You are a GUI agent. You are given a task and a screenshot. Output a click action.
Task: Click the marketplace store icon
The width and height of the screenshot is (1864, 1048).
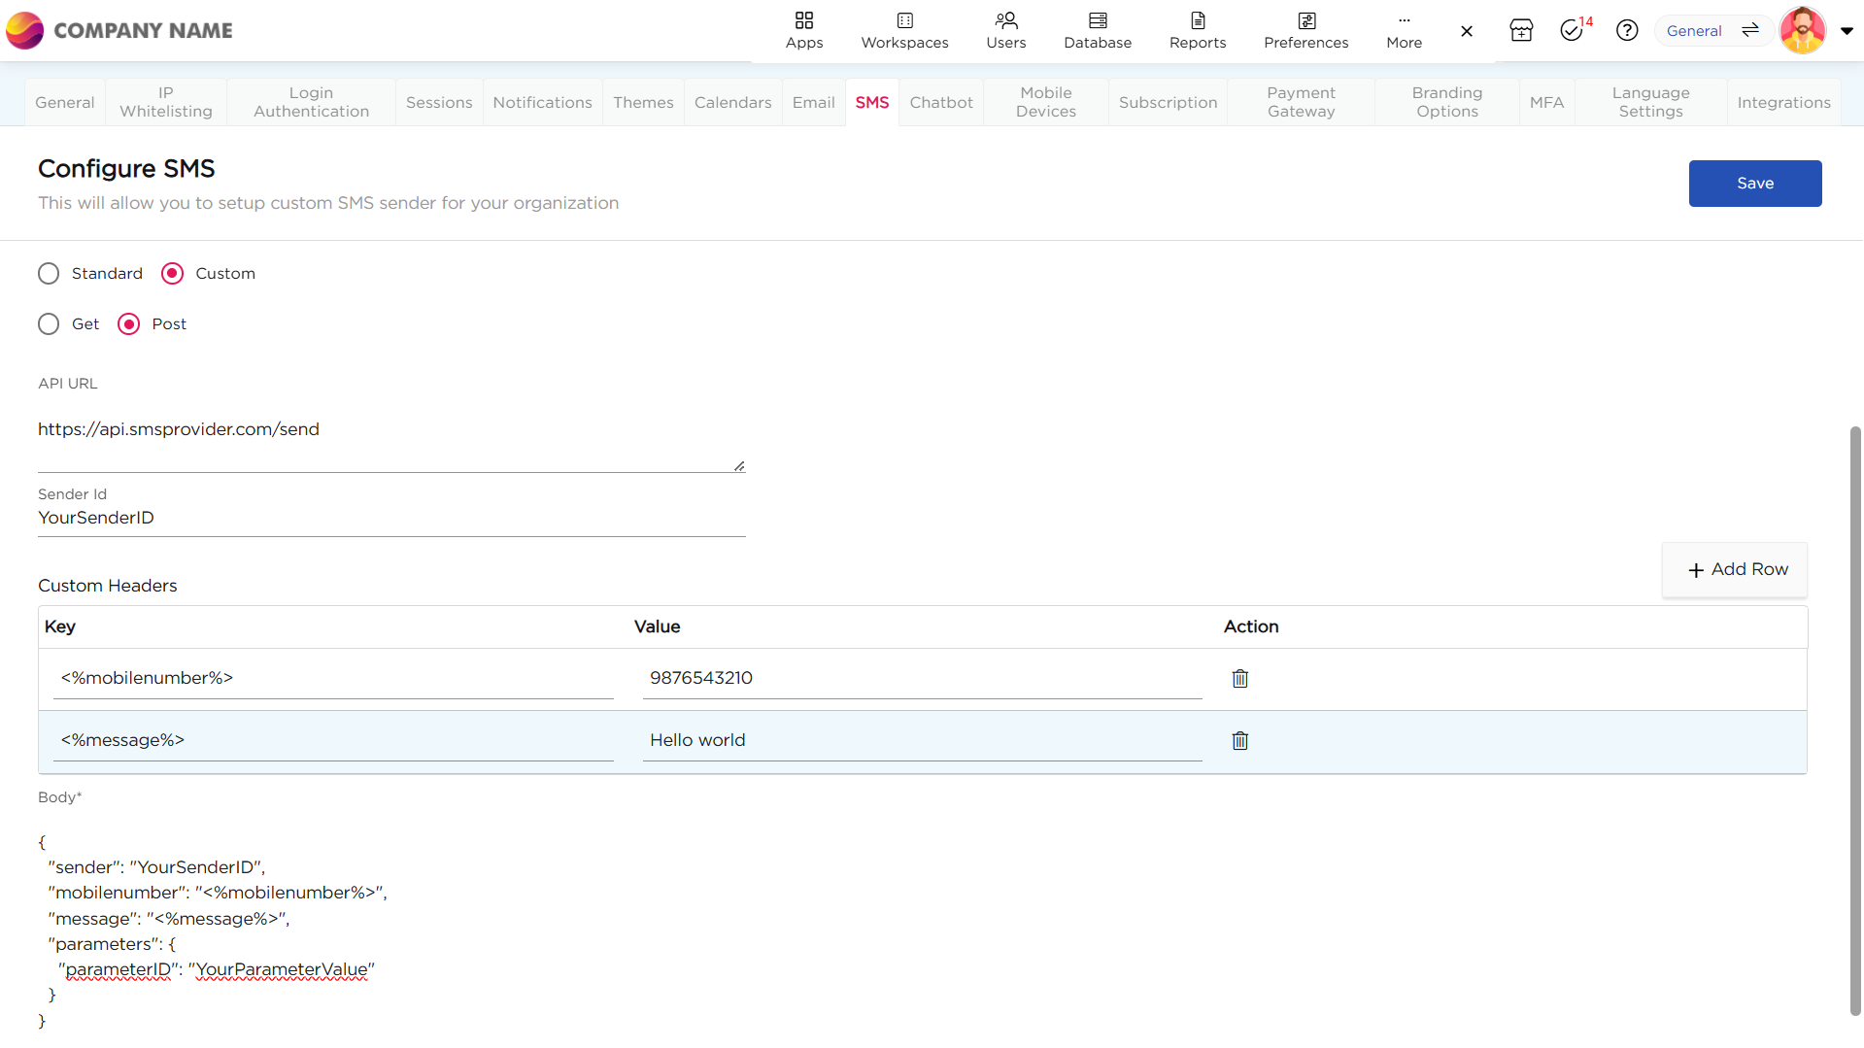coord(1521,31)
